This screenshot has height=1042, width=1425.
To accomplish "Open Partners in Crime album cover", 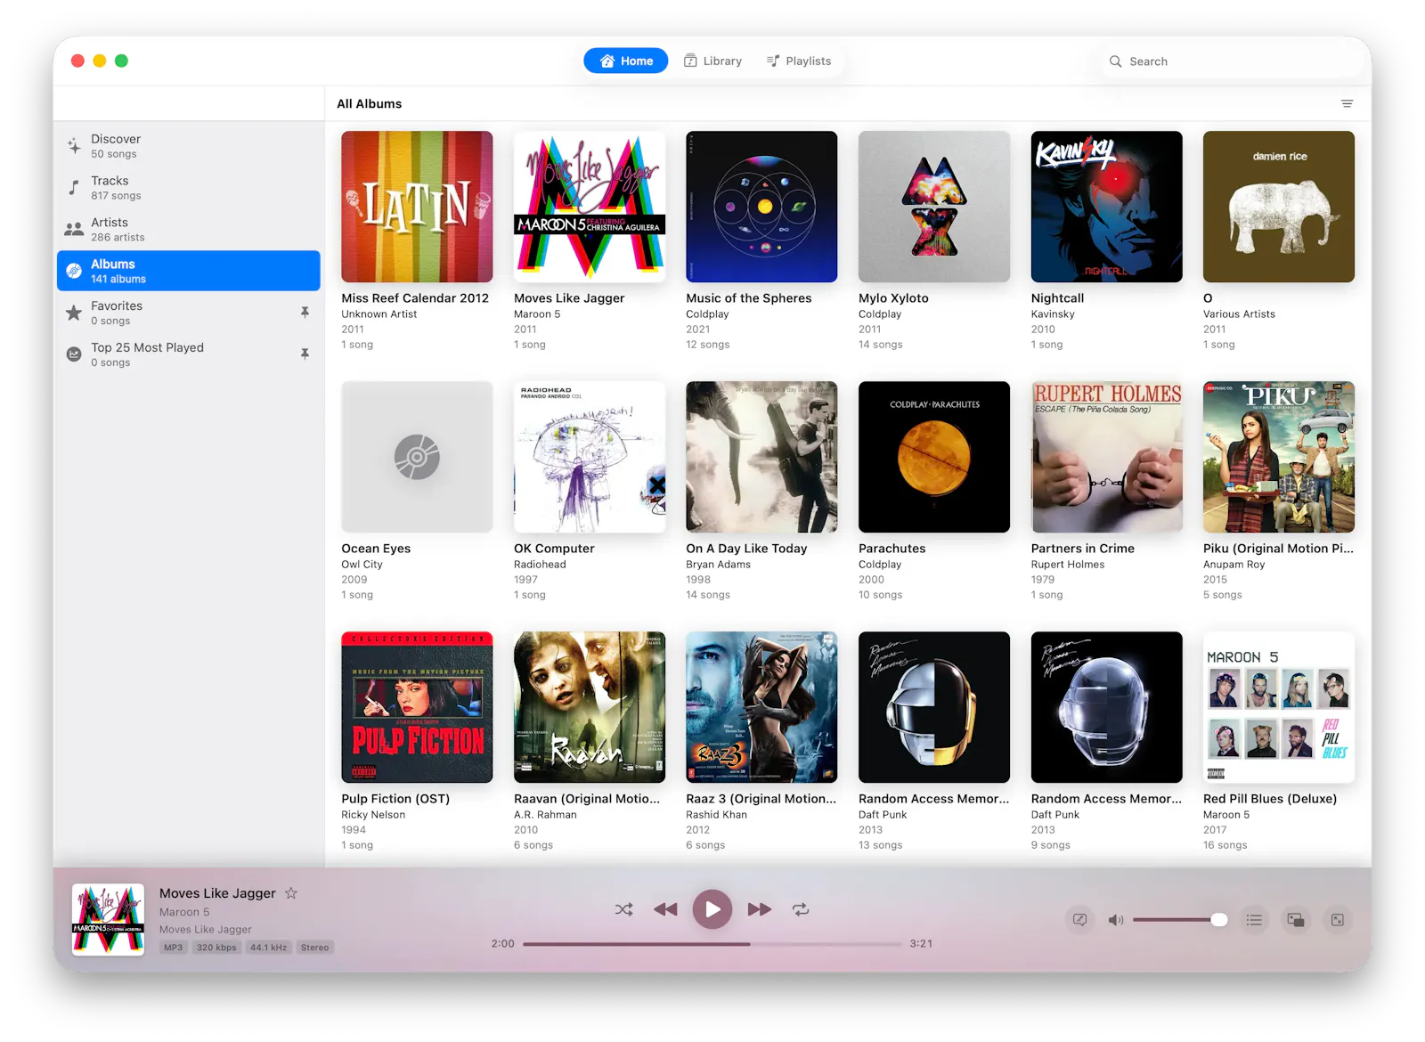I will tap(1107, 457).
